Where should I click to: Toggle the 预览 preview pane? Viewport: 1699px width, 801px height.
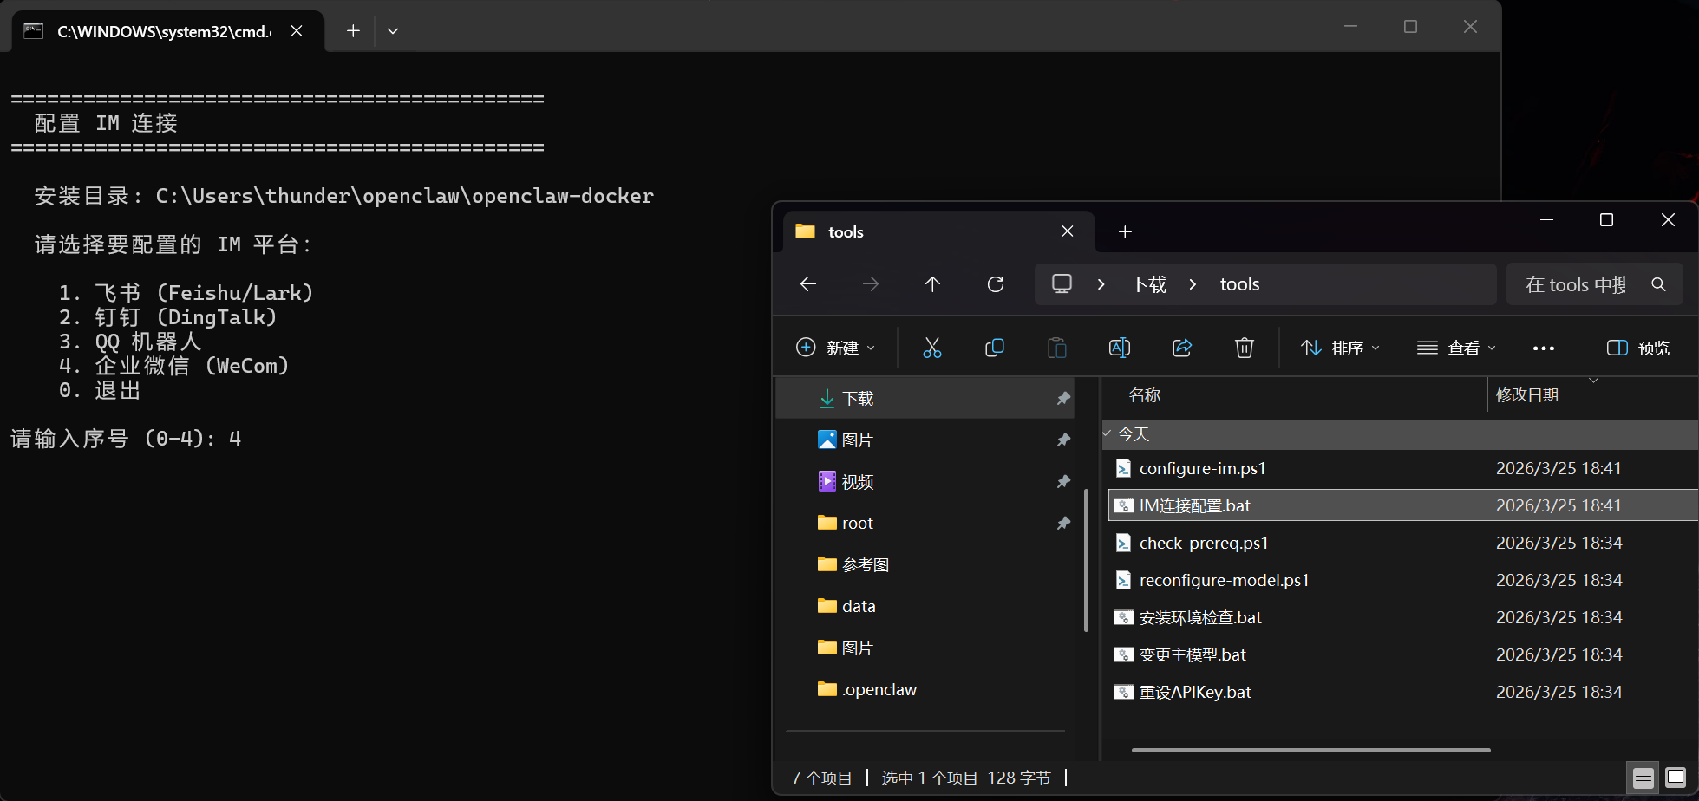(x=1637, y=348)
